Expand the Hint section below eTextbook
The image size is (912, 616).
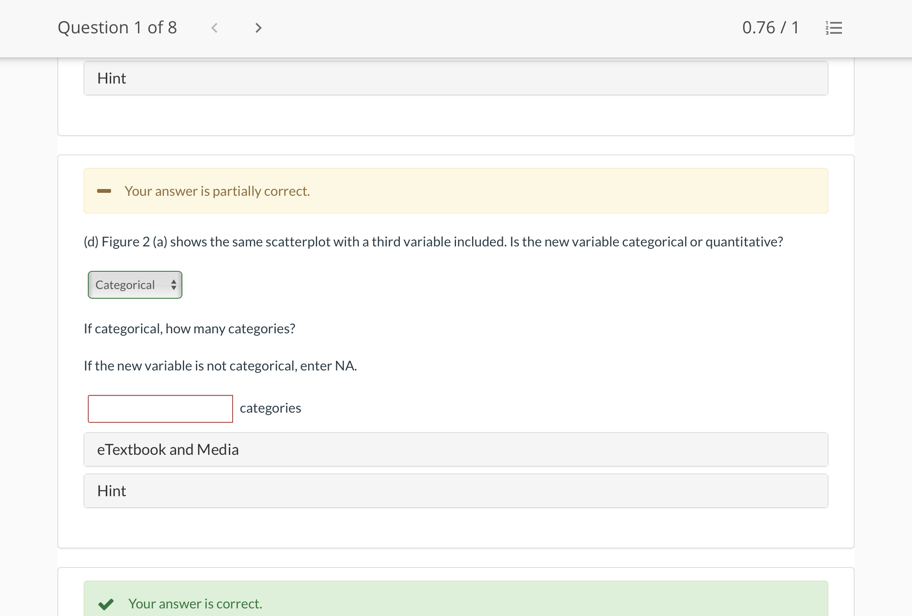455,491
